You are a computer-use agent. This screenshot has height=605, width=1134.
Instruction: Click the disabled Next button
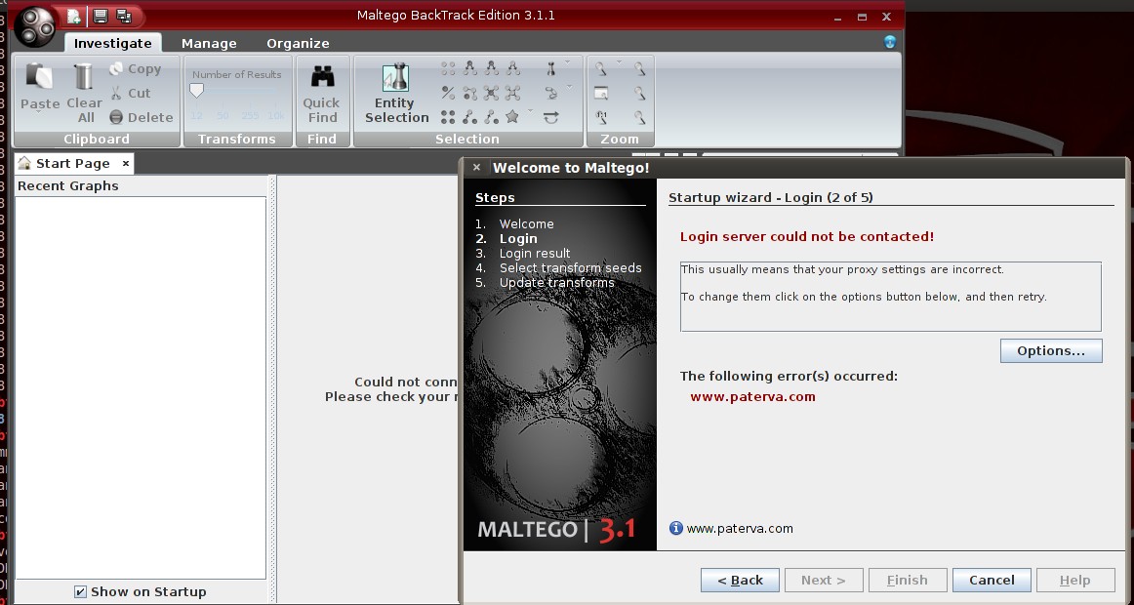(823, 580)
